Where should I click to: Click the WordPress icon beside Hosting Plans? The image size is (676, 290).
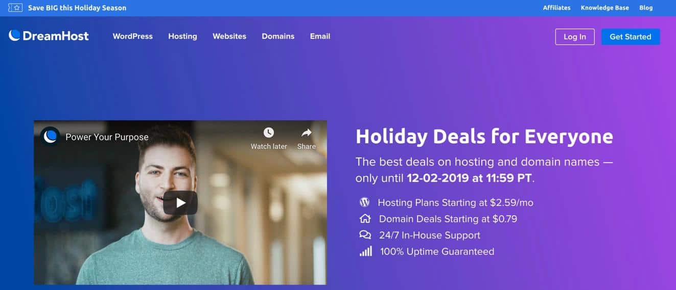[364, 202]
